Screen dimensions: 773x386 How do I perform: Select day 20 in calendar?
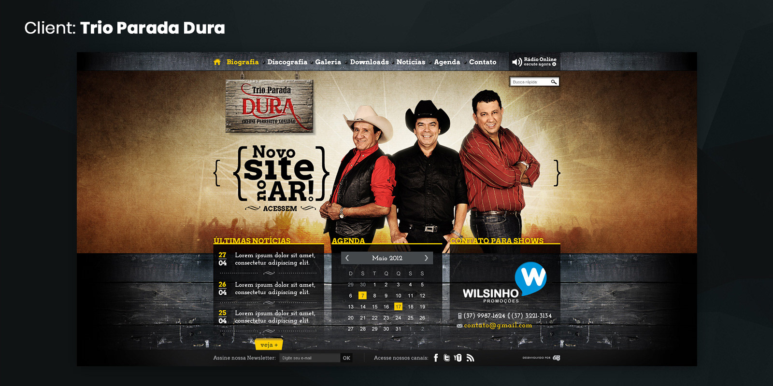coord(351,317)
